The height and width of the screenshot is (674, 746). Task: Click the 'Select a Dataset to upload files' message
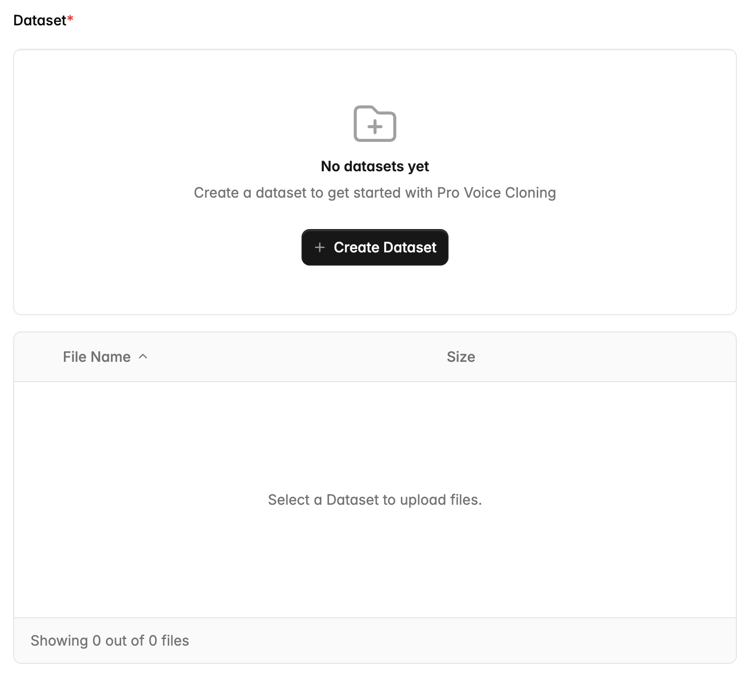click(375, 500)
